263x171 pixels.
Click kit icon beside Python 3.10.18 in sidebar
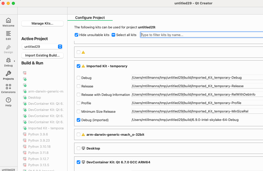click(25, 147)
